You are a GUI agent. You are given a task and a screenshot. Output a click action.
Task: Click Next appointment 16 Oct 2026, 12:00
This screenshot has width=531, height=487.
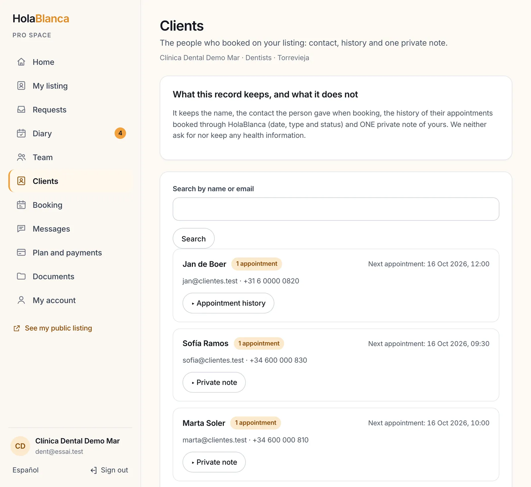click(x=429, y=264)
